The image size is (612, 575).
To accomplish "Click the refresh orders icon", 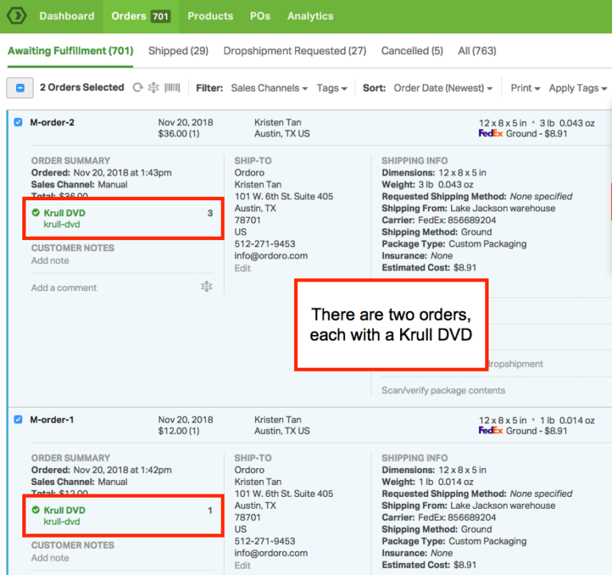I will [x=138, y=88].
